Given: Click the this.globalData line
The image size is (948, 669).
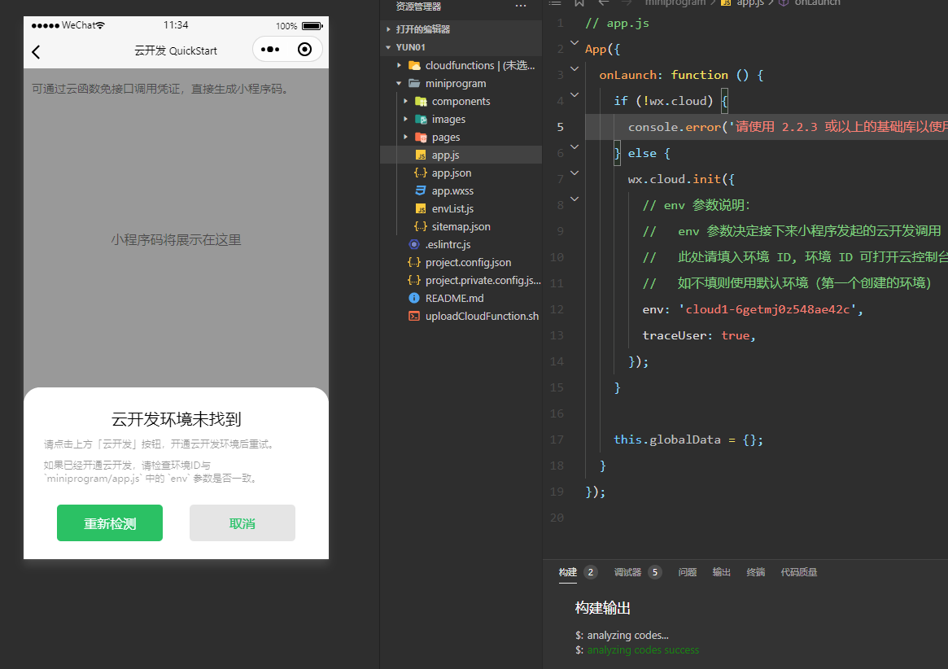Looking at the screenshot, I should (688, 439).
